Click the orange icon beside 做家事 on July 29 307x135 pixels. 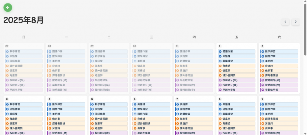point(92,66)
